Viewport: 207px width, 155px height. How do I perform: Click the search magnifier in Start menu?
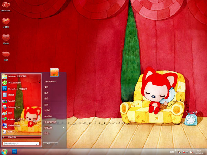click(37, 144)
